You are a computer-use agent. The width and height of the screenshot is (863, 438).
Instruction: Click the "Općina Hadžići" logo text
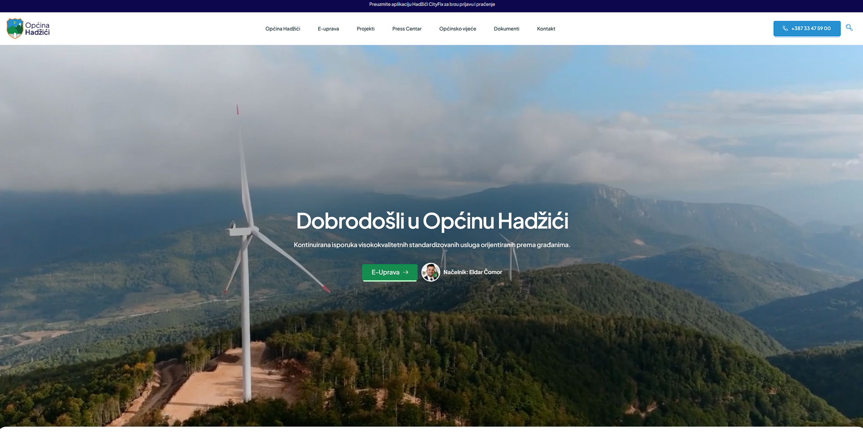pos(37,28)
